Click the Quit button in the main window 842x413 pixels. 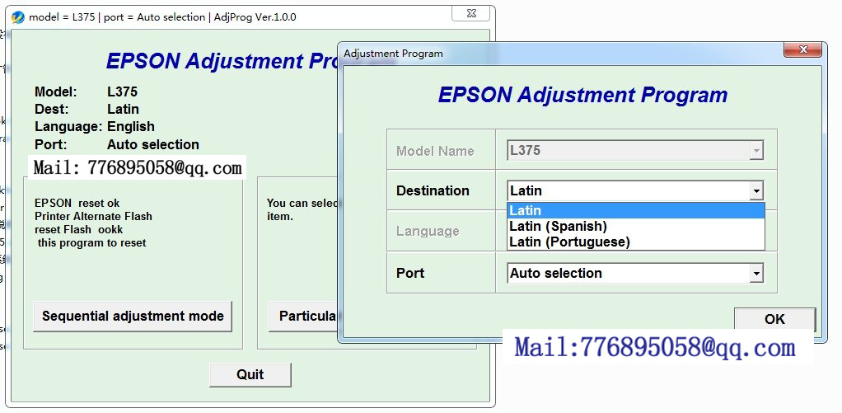250,374
